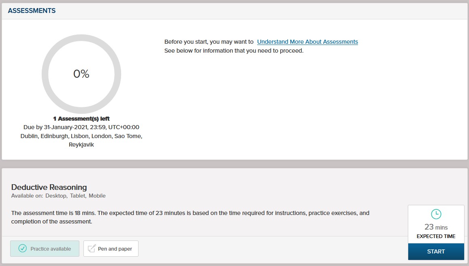Select the circular 0% progress indicator
Screen dimensions: 469x266
pyautogui.click(x=81, y=74)
